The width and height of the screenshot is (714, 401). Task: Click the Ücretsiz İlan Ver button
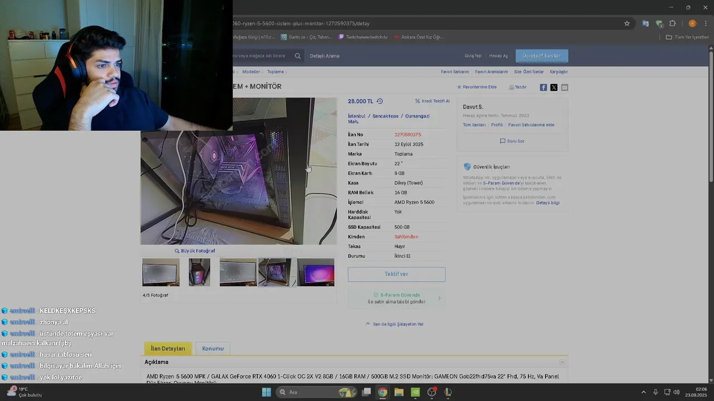point(542,56)
